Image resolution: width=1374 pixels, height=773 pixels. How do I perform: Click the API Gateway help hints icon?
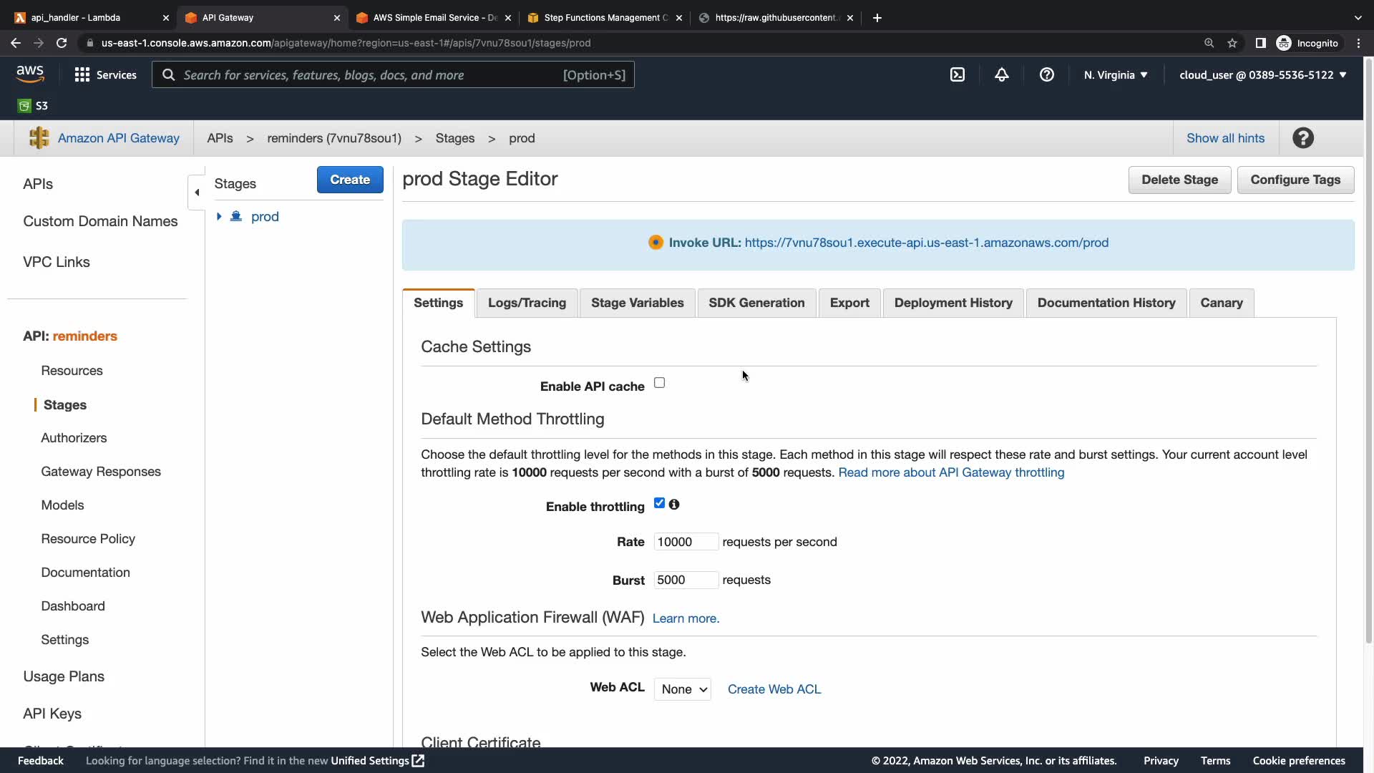click(1302, 138)
